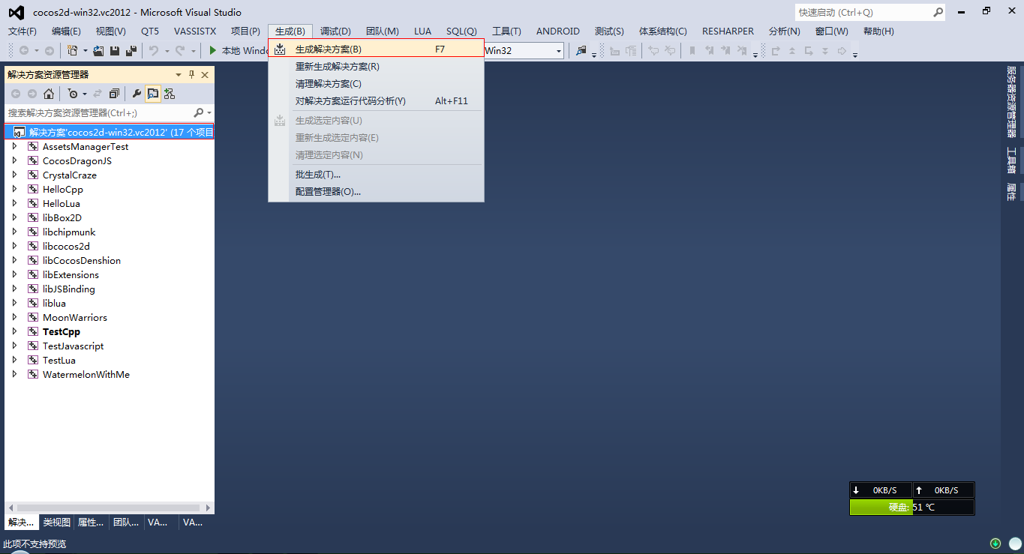
Task: Select Rebuild Solution (重新生成解决方案) menu item
Action: click(376, 66)
